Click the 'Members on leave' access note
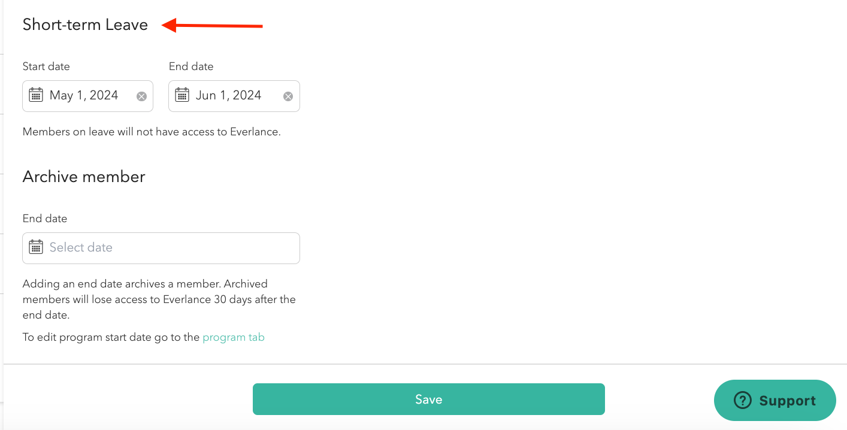847x430 pixels. tap(152, 132)
